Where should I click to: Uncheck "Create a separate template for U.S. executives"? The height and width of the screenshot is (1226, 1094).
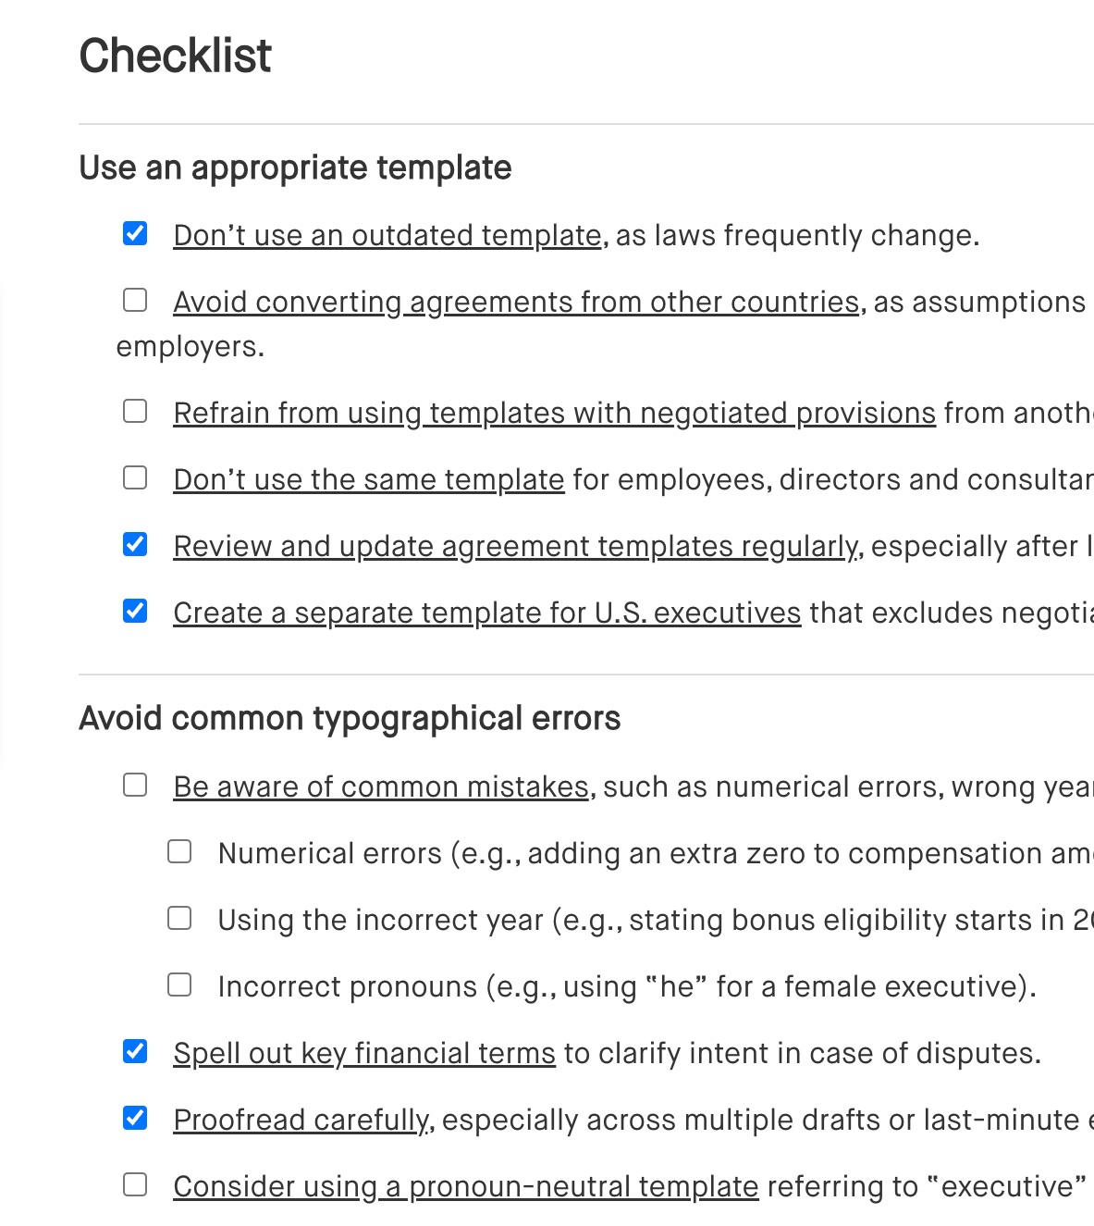point(135,611)
